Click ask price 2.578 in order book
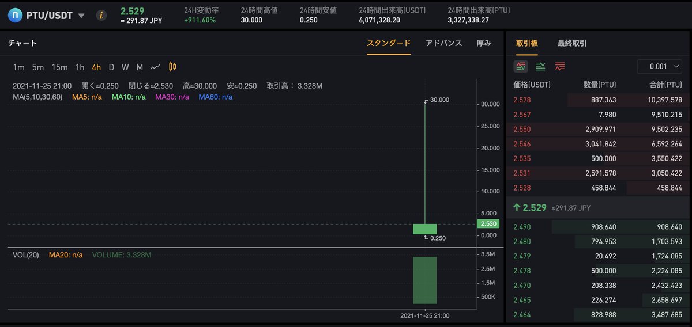 pos(522,100)
